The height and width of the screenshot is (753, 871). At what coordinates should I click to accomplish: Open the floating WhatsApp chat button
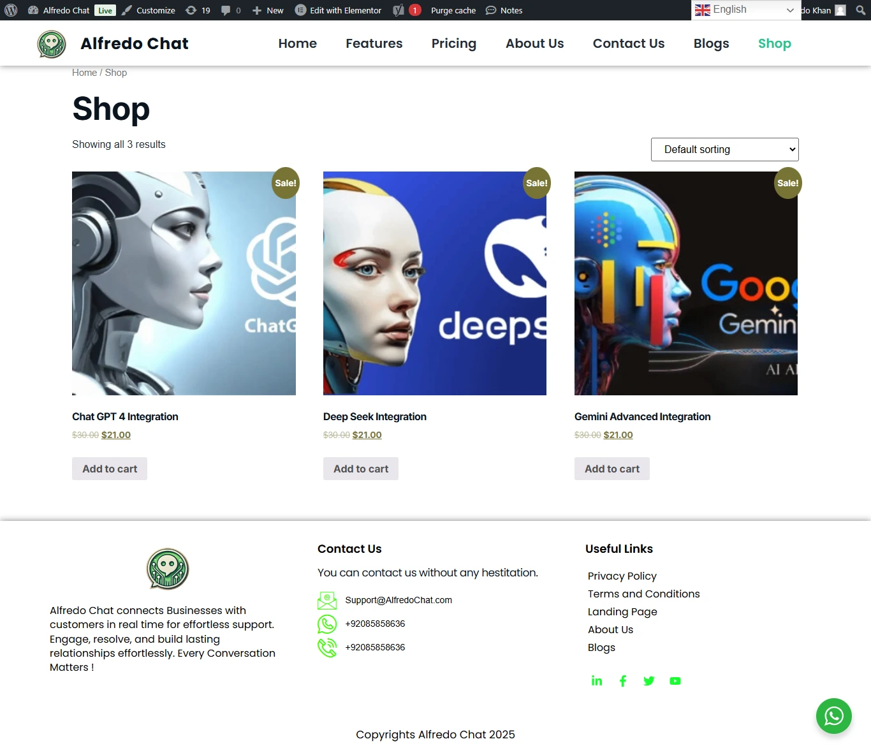tap(834, 716)
